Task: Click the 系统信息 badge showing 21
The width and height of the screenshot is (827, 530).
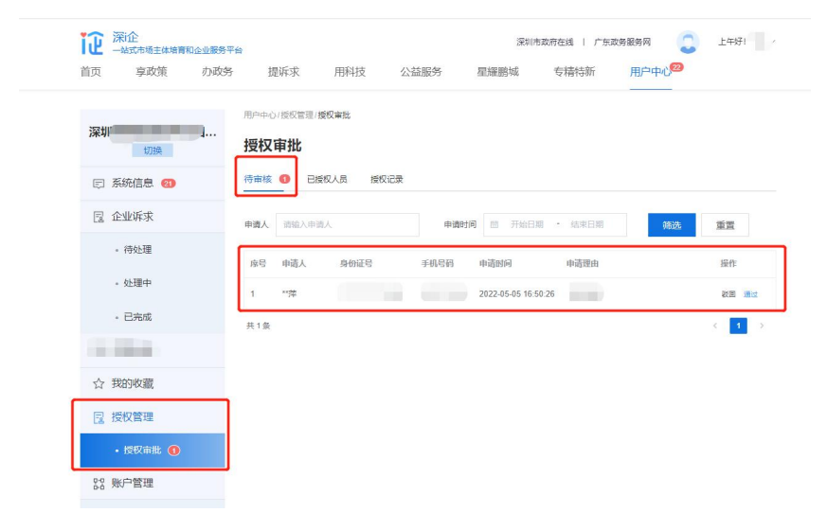Action: 169,184
